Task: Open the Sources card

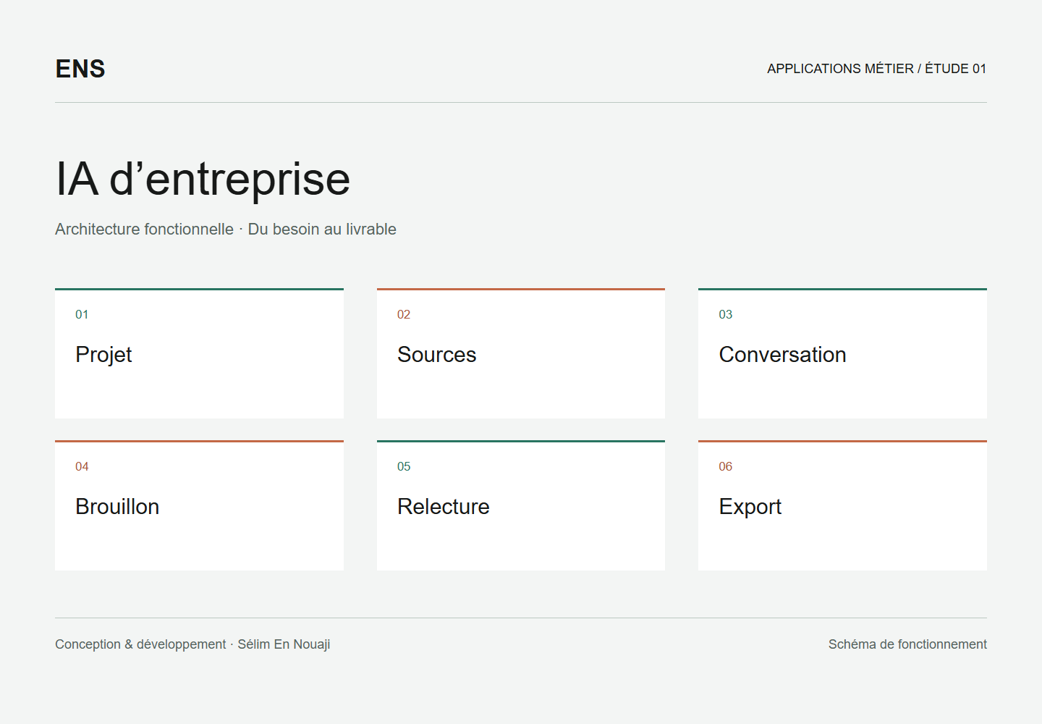Action: point(521,353)
